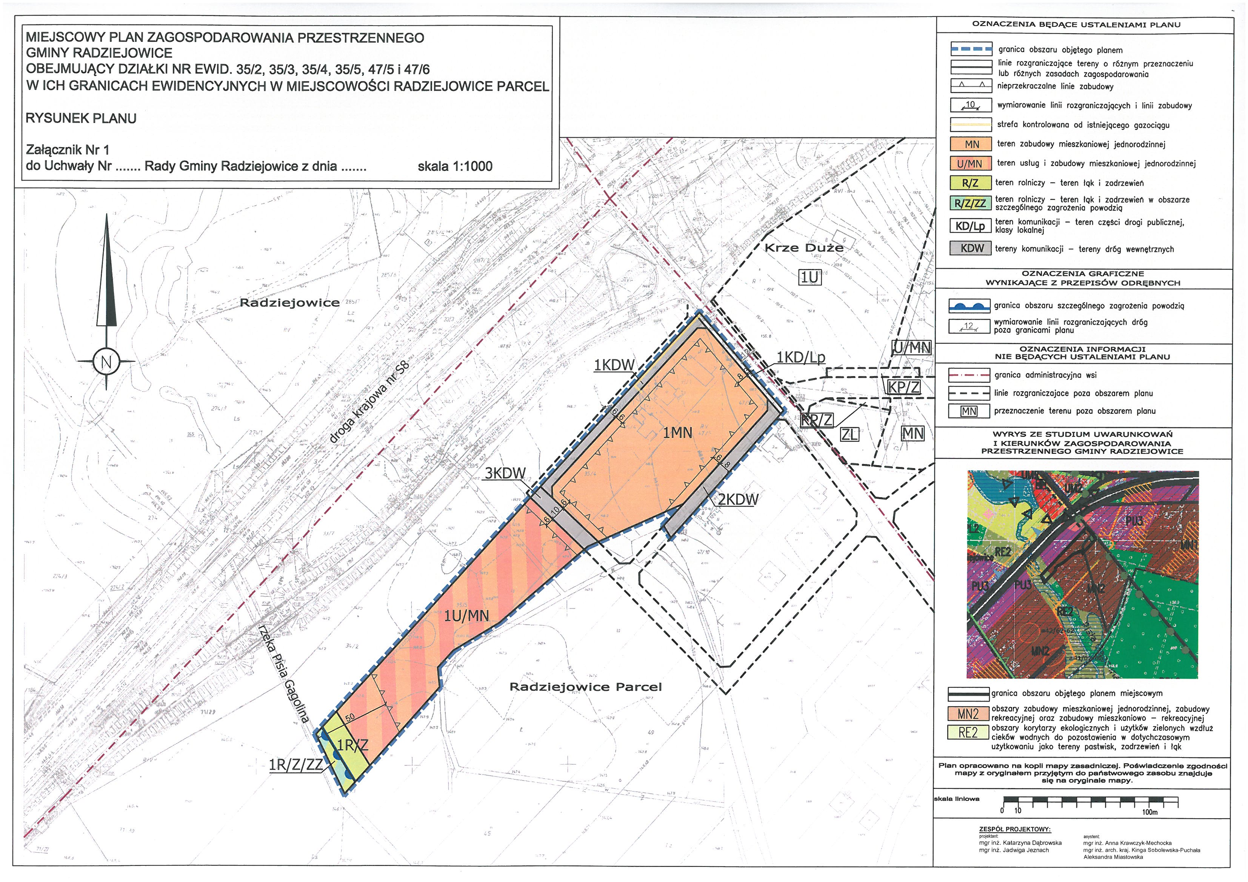Click the dimension '10' legend symbol
Image resolution: width=1248 pixels, height=882 pixels.
point(971,105)
